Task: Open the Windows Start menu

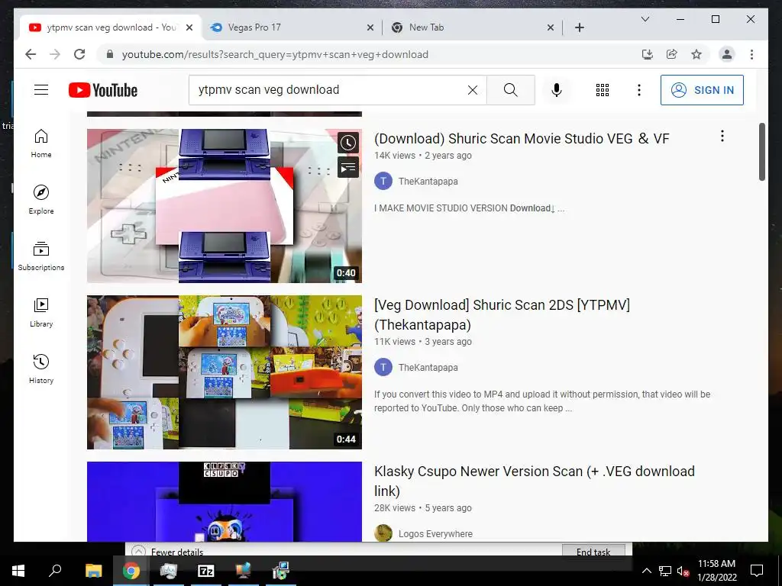Action: tap(18, 571)
